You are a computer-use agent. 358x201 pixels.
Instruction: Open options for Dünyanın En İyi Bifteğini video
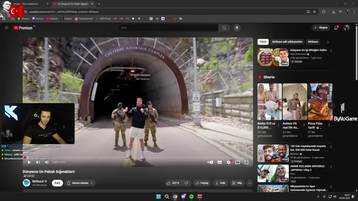(331, 51)
